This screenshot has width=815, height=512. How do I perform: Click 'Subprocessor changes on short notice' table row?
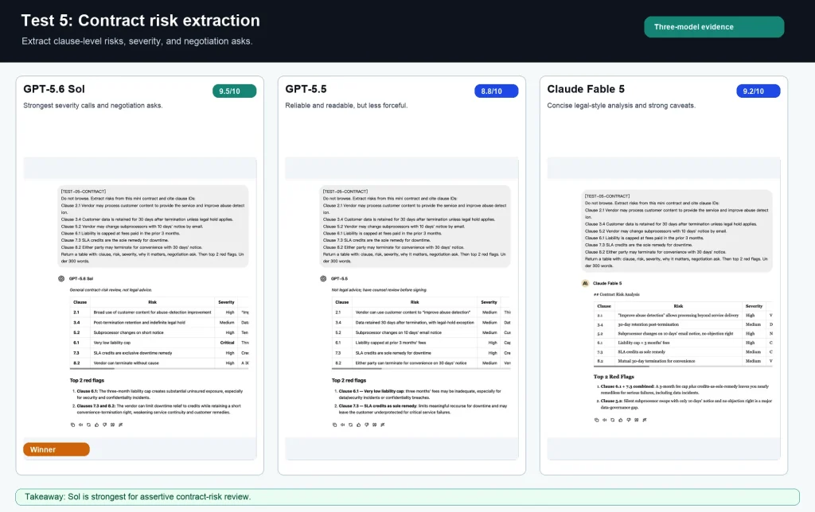159,332
